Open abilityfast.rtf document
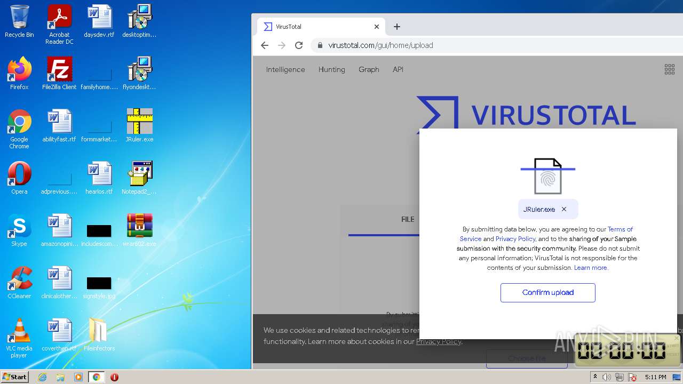This screenshot has height=384, width=683. (x=59, y=126)
